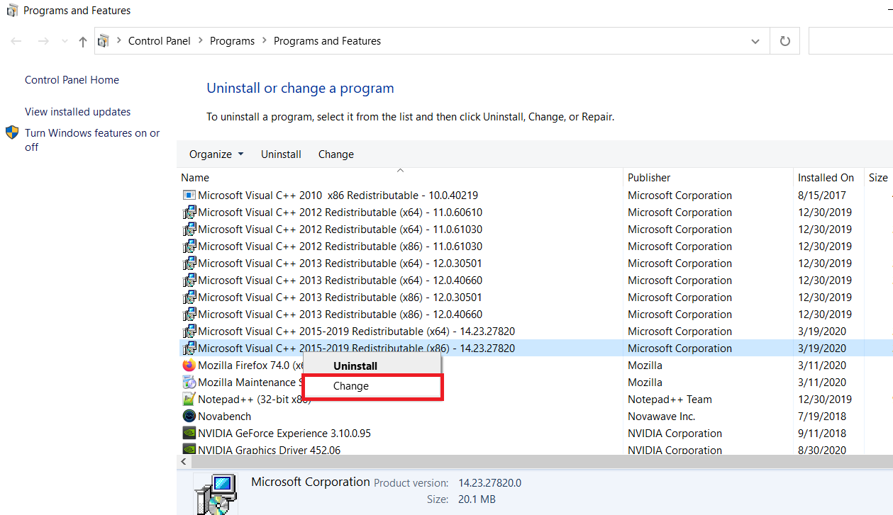Click the shield icon next to Turn Windows features

[x=12, y=132]
